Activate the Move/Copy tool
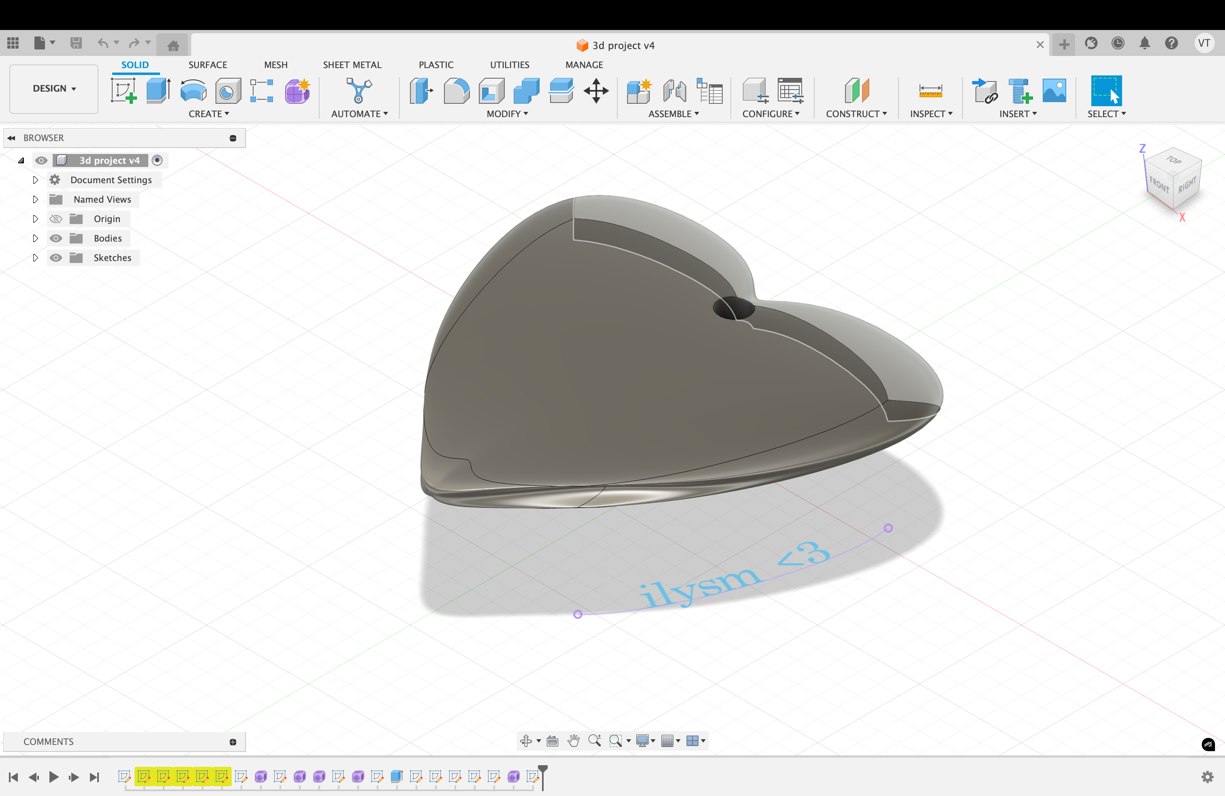The height and width of the screenshot is (796, 1225). click(x=596, y=91)
